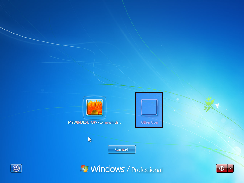Click the Other User label
Image resolution: width=244 pixels, height=183 pixels.
(149, 122)
